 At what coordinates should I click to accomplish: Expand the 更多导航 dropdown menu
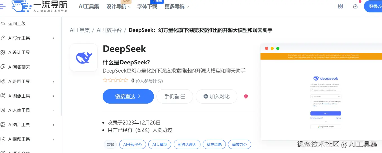coord(176,6)
